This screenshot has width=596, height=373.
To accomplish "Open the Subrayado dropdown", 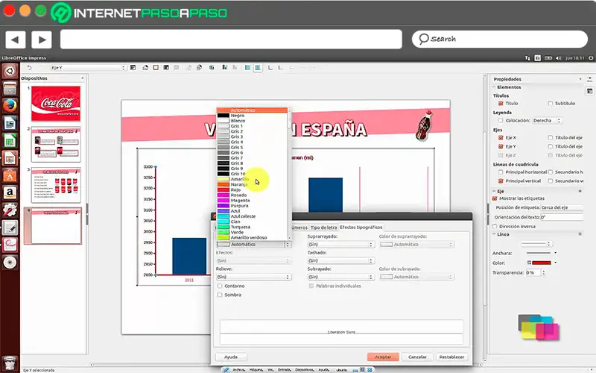I will pyautogui.click(x=341, y=277).
